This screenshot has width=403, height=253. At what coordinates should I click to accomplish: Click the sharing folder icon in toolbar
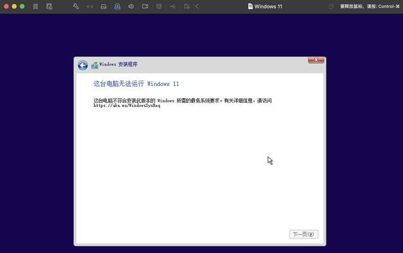(x=187, y=7)
